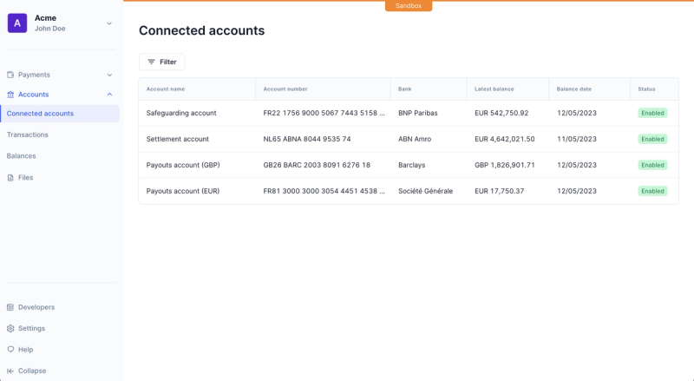The width and height of the screenshot is (694, 381).
Task: Collapse the Accounts section chevron
Action: [x=110, y=95]
